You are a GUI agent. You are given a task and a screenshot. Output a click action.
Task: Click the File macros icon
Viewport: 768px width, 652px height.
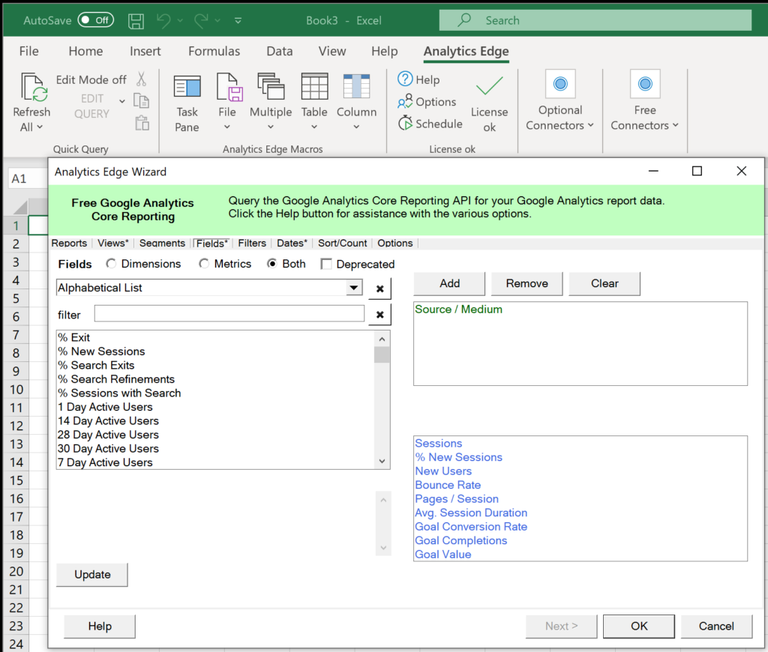pos(228,87)
